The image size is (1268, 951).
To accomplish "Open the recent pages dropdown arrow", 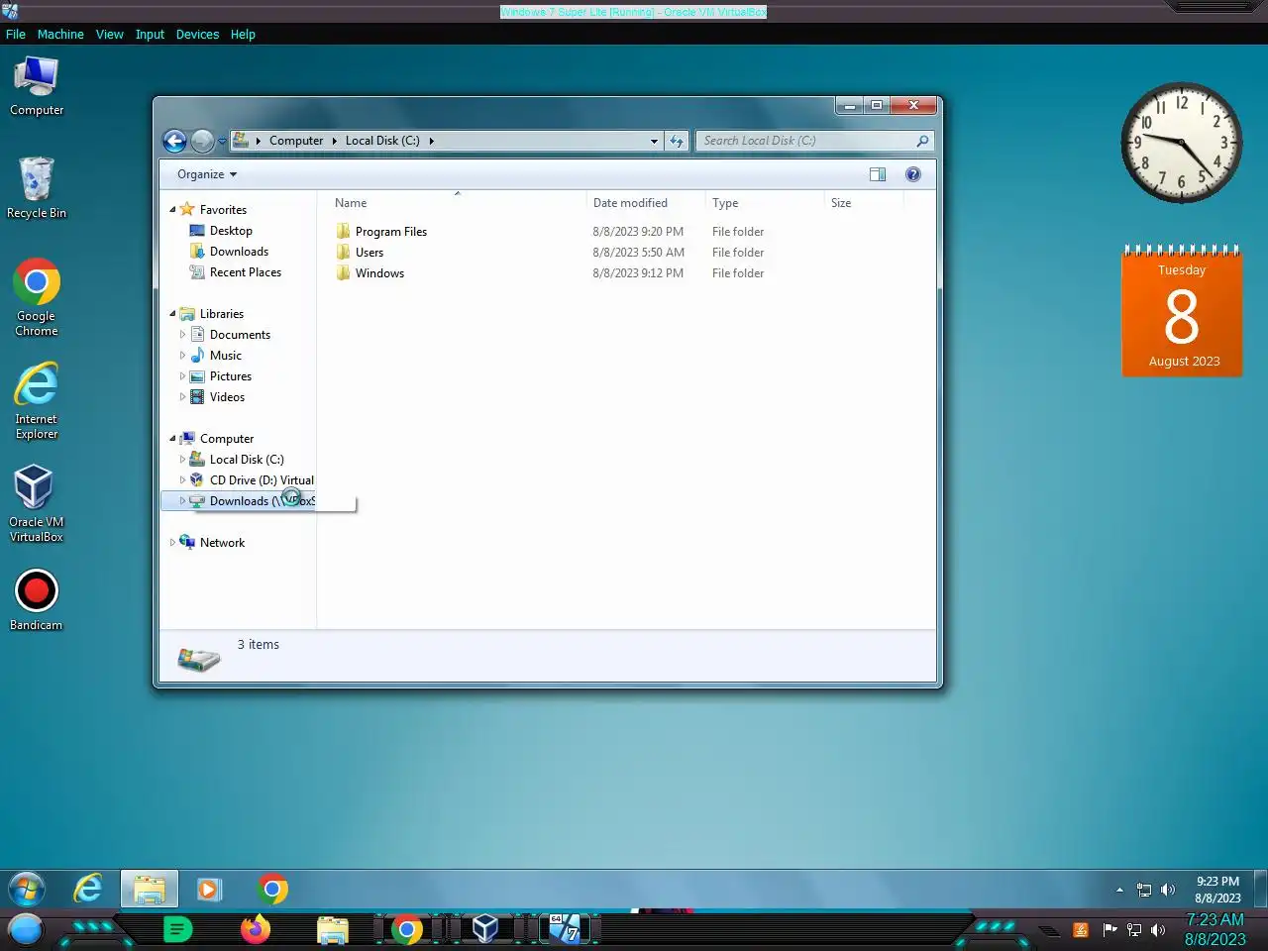I will coord(222,142).
